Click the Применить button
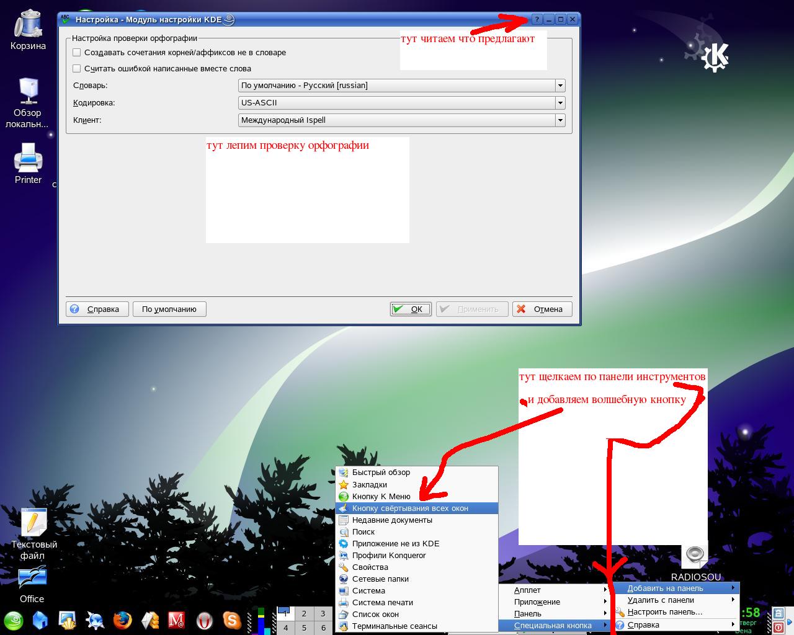This screenshot has height=635, width=794. tap(472, 309)
